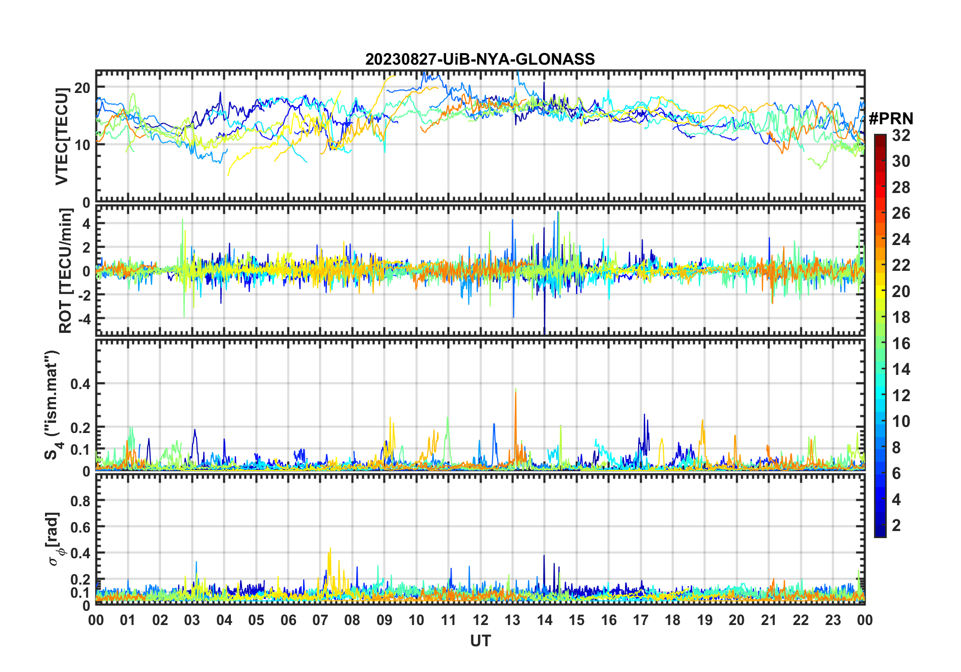Click the S4 y-axis label
This screenshot has width=961, height=672.
(x=52, y=404)
